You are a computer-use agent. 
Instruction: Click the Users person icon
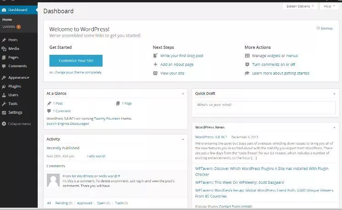click(4, 95)
